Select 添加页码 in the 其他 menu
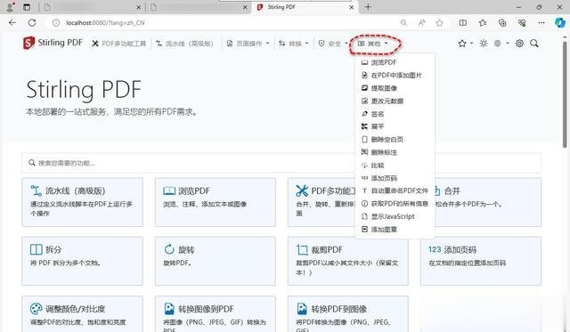 (395, 178)
